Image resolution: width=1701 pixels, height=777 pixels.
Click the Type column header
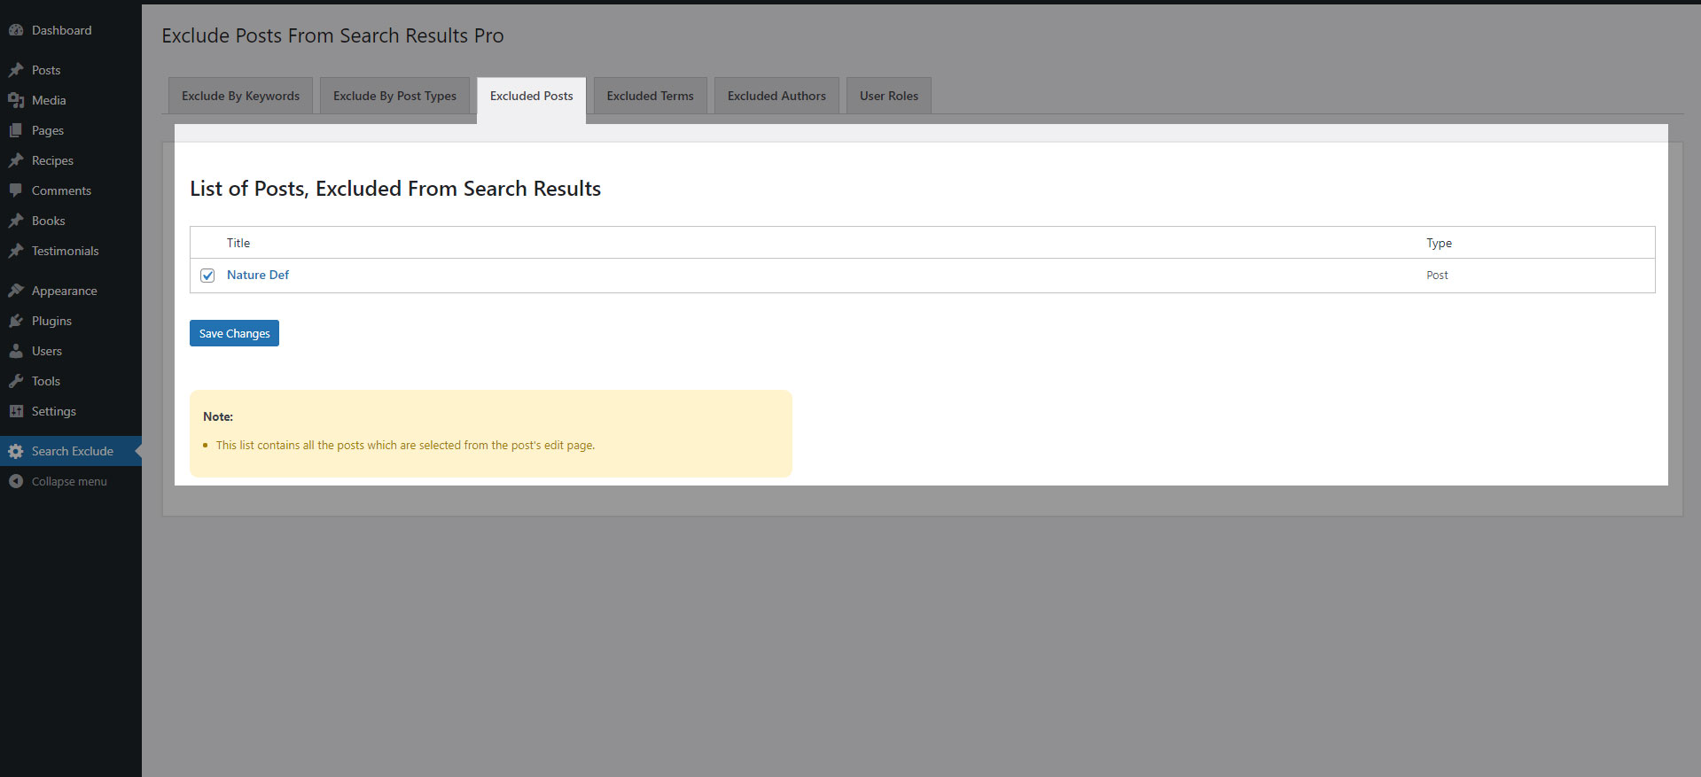1439,243
